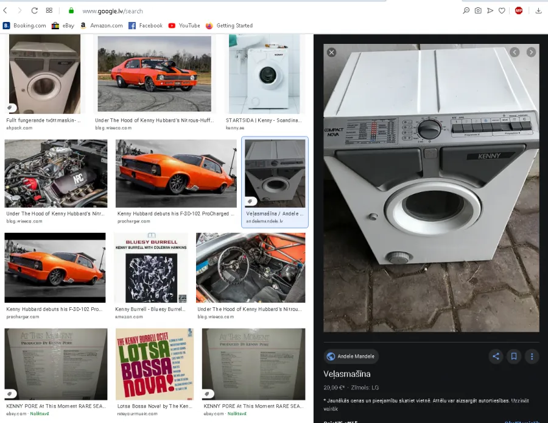Open the Lotsa Bossa Nova album cover
Screen dimensions: 548x423
click(x=155, y=364)
